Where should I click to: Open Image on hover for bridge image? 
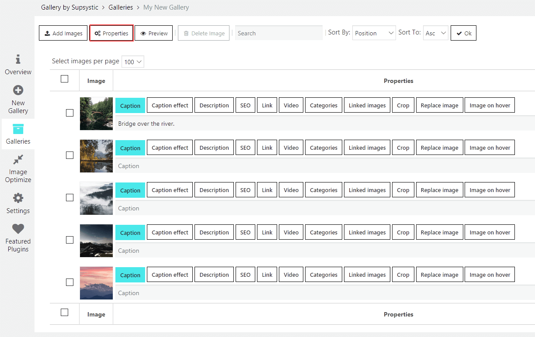pos(490,105)
